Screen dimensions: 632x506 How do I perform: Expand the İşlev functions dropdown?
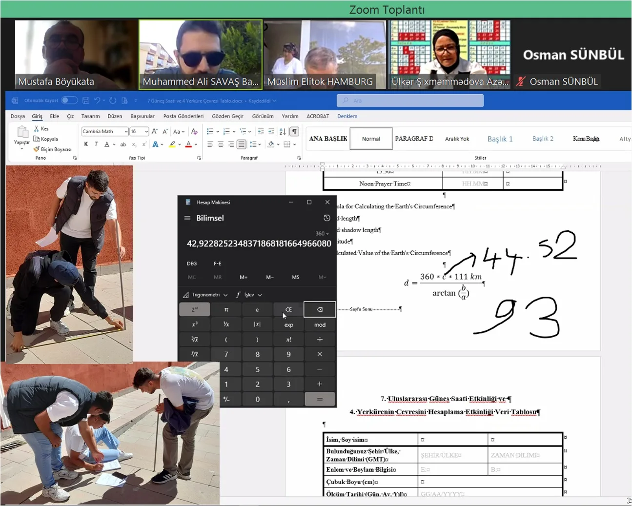[249, 295]
